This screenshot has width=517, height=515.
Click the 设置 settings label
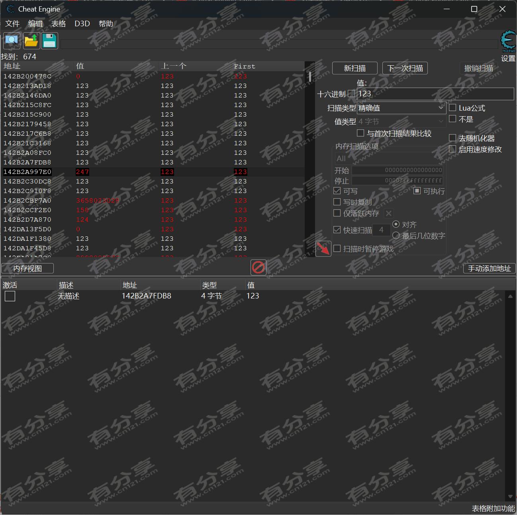click(x=508, y=59)
